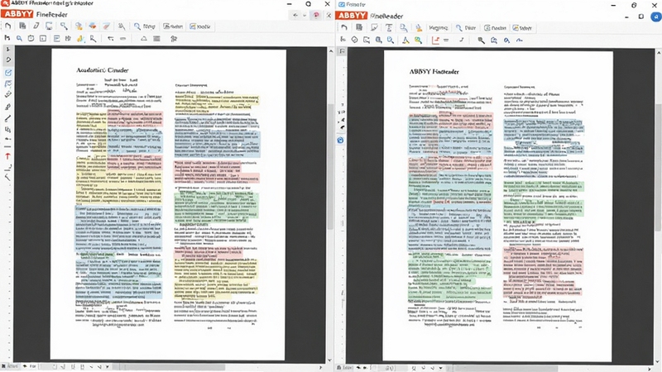Click the pencil edit icon in left window toolbar

36,26
